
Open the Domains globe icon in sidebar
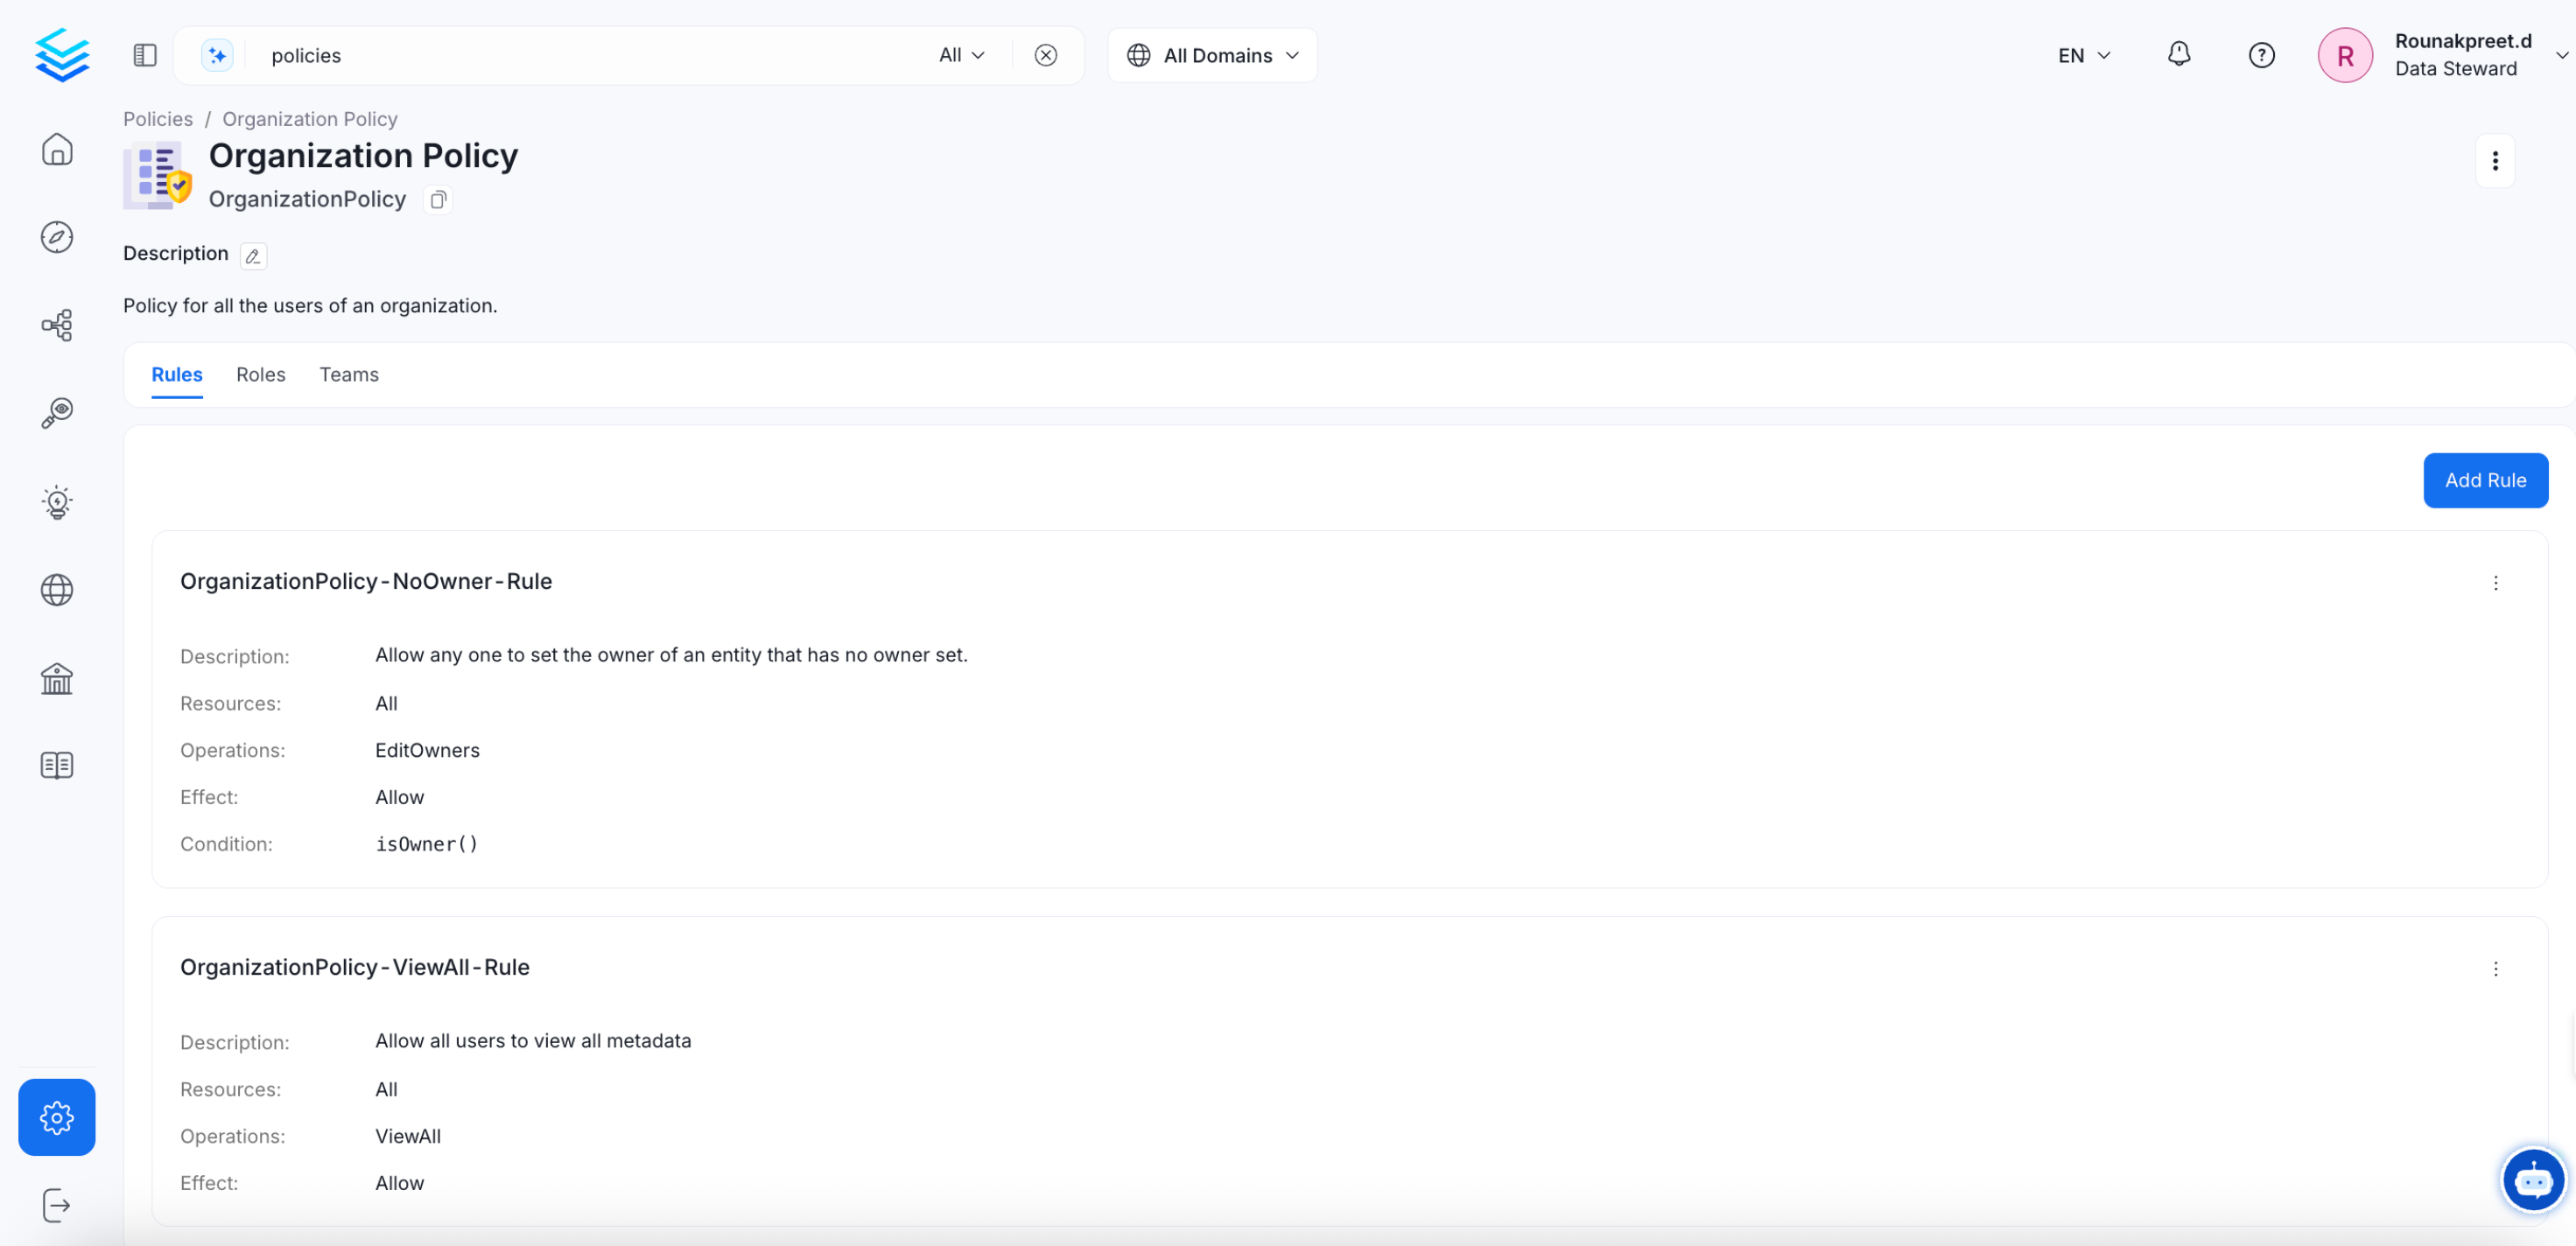pyautogui.click(x=57, y=590)
